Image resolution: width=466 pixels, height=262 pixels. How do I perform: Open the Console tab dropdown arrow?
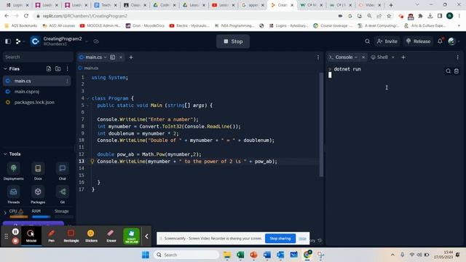point(356,57)
